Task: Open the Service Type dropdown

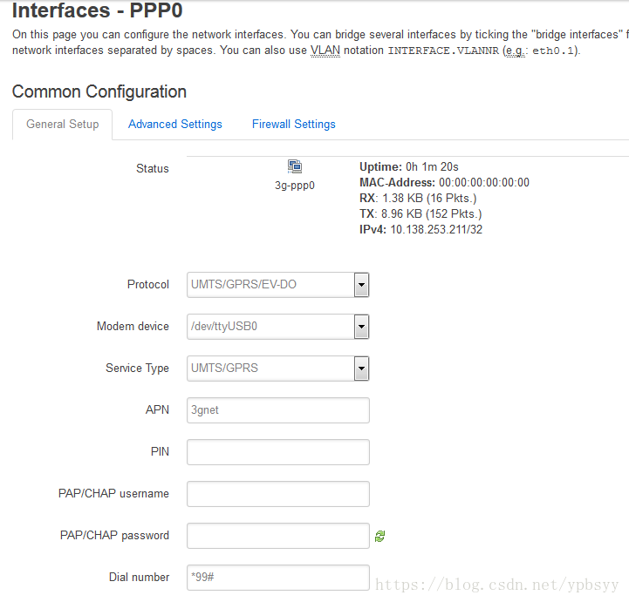Action: pyautogui.click(x=277, y=369)
